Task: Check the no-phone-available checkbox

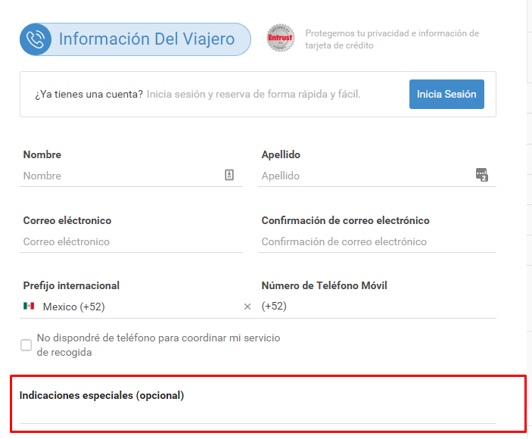Action: 26,345
